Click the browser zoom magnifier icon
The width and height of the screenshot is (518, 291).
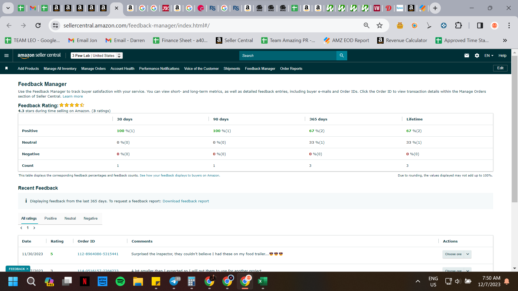[x=366, y=25]
